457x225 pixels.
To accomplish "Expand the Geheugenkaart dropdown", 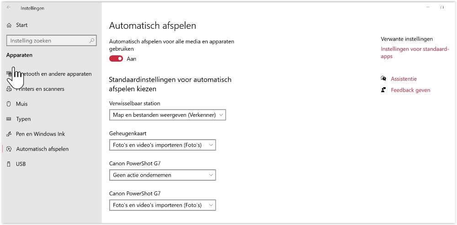I will pyautogui.click(x=162, y=145).
